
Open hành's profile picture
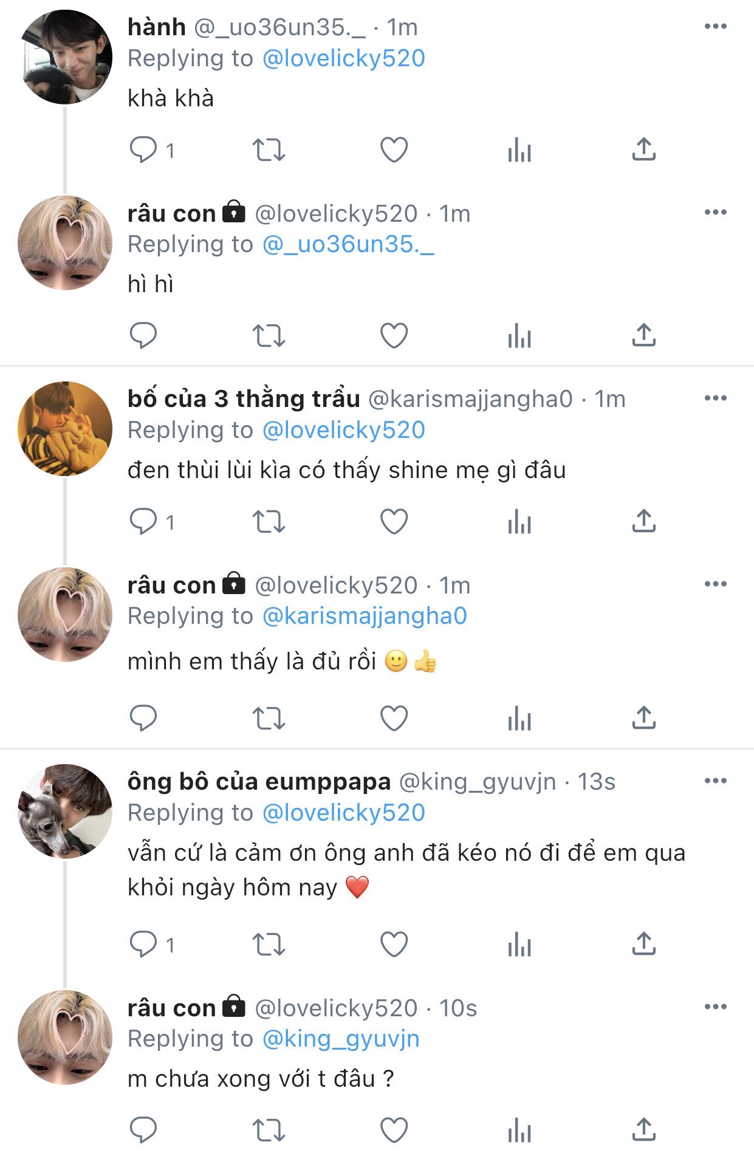66,57
